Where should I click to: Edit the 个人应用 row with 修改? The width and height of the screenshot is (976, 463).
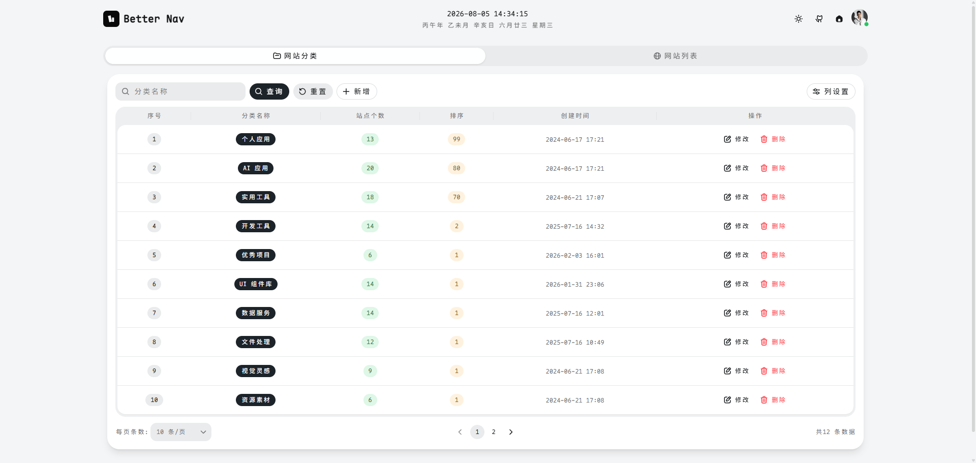(737, 139)
